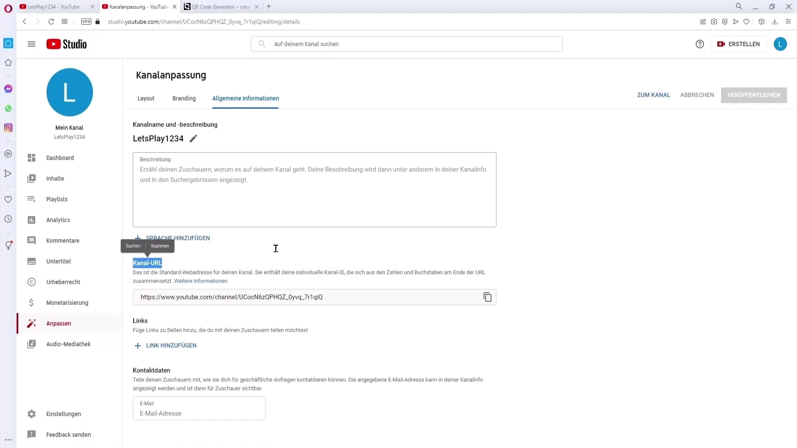Focus the Beschreibung text area

314,190
